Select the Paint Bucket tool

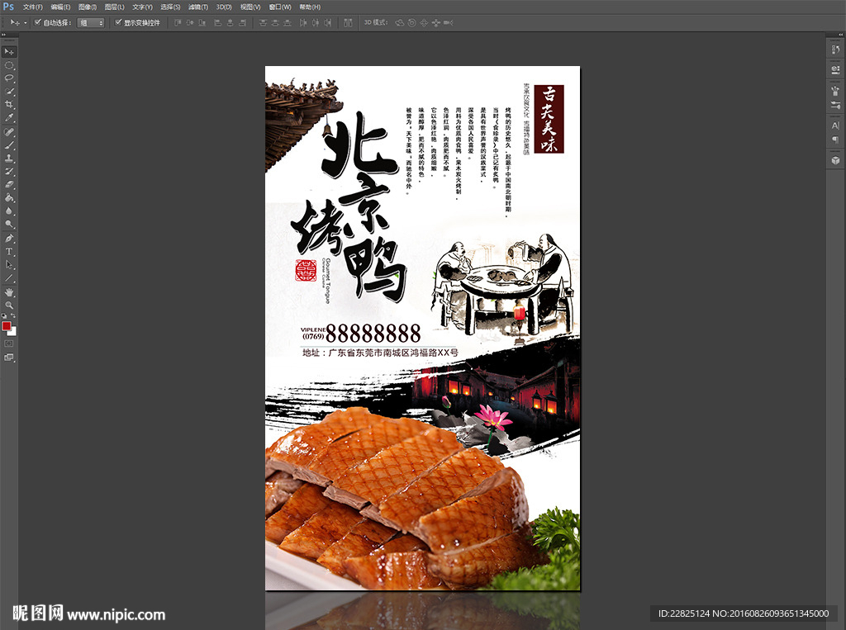click(9, 198)
